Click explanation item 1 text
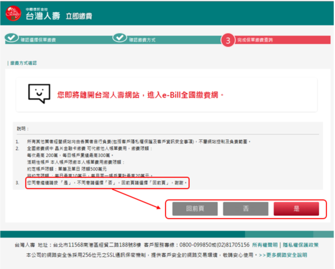335x269 pixels. (138, 142)
